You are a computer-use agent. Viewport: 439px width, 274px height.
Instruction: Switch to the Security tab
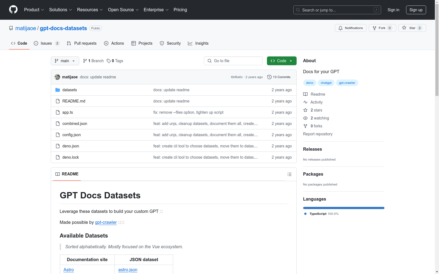(170, 43)
